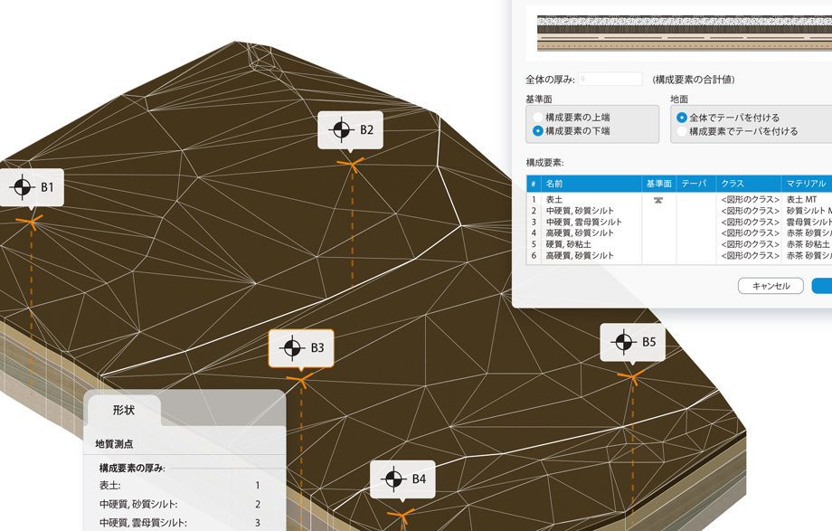Screen dimensions: 832x531
Task: Click the マテリアル column header
Action: click(x=807, y=184)
